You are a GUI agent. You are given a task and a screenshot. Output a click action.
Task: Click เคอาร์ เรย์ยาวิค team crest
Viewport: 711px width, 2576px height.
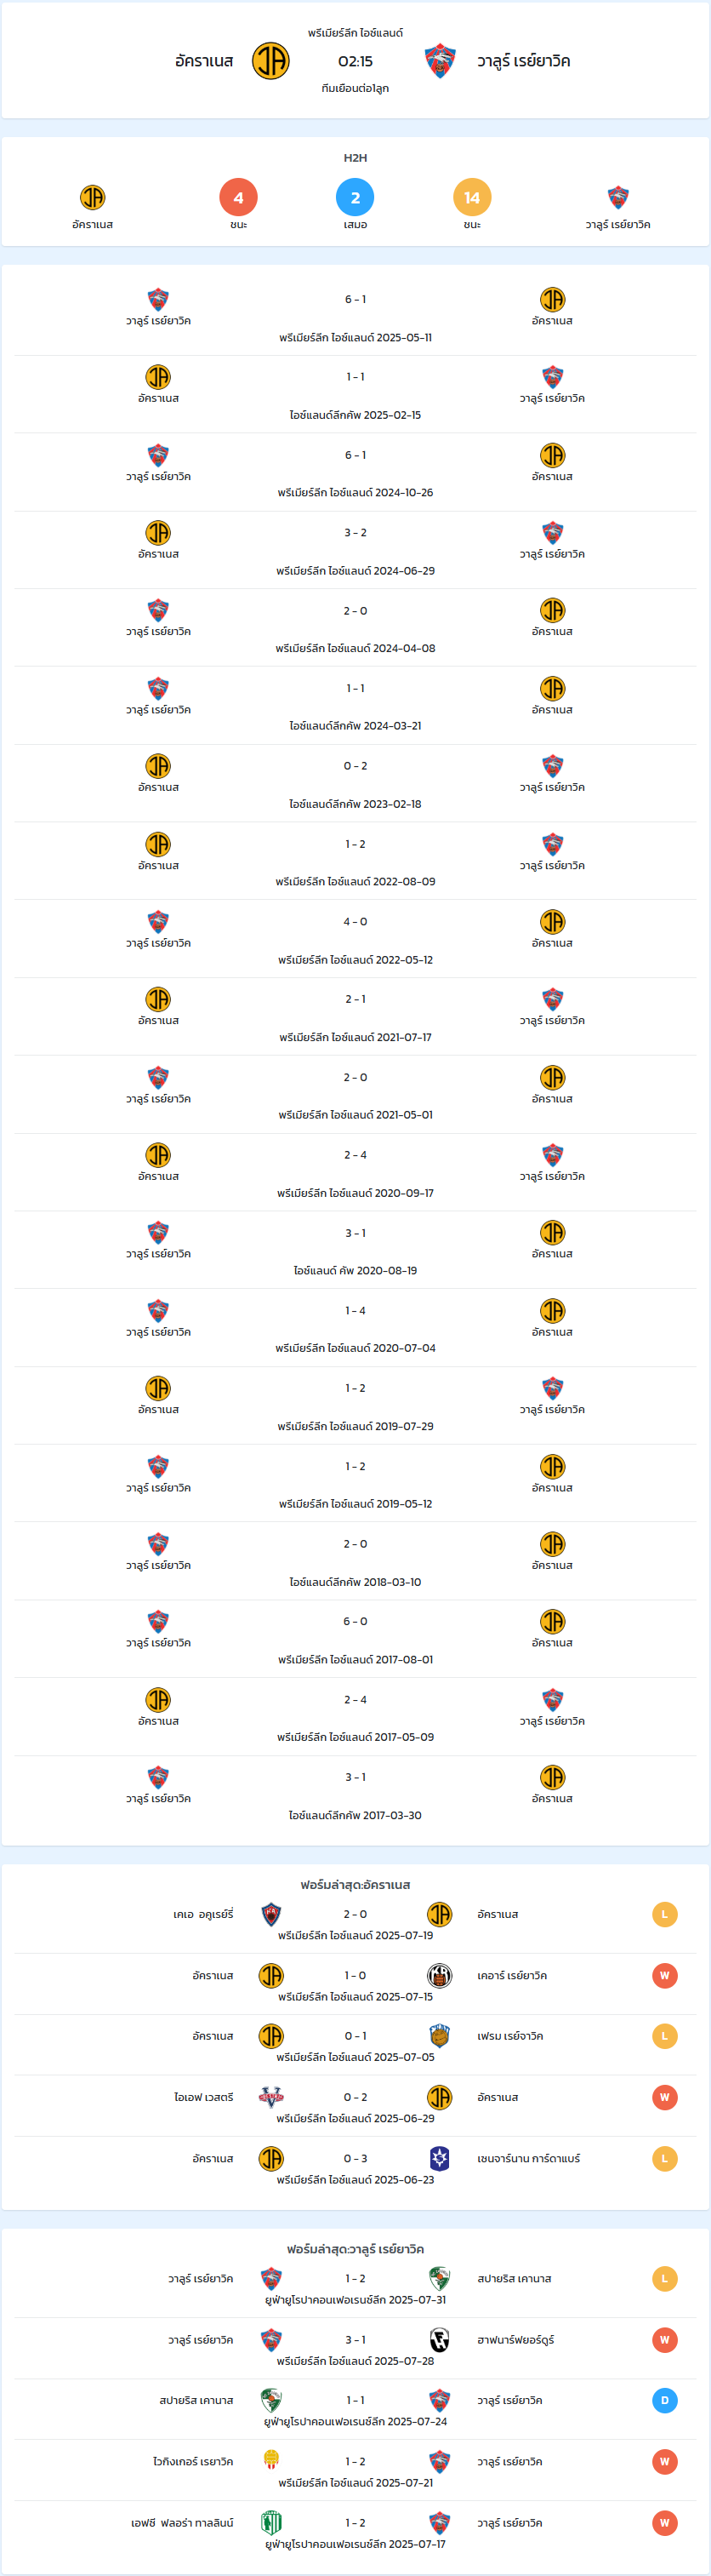(x=440, y=1975)
